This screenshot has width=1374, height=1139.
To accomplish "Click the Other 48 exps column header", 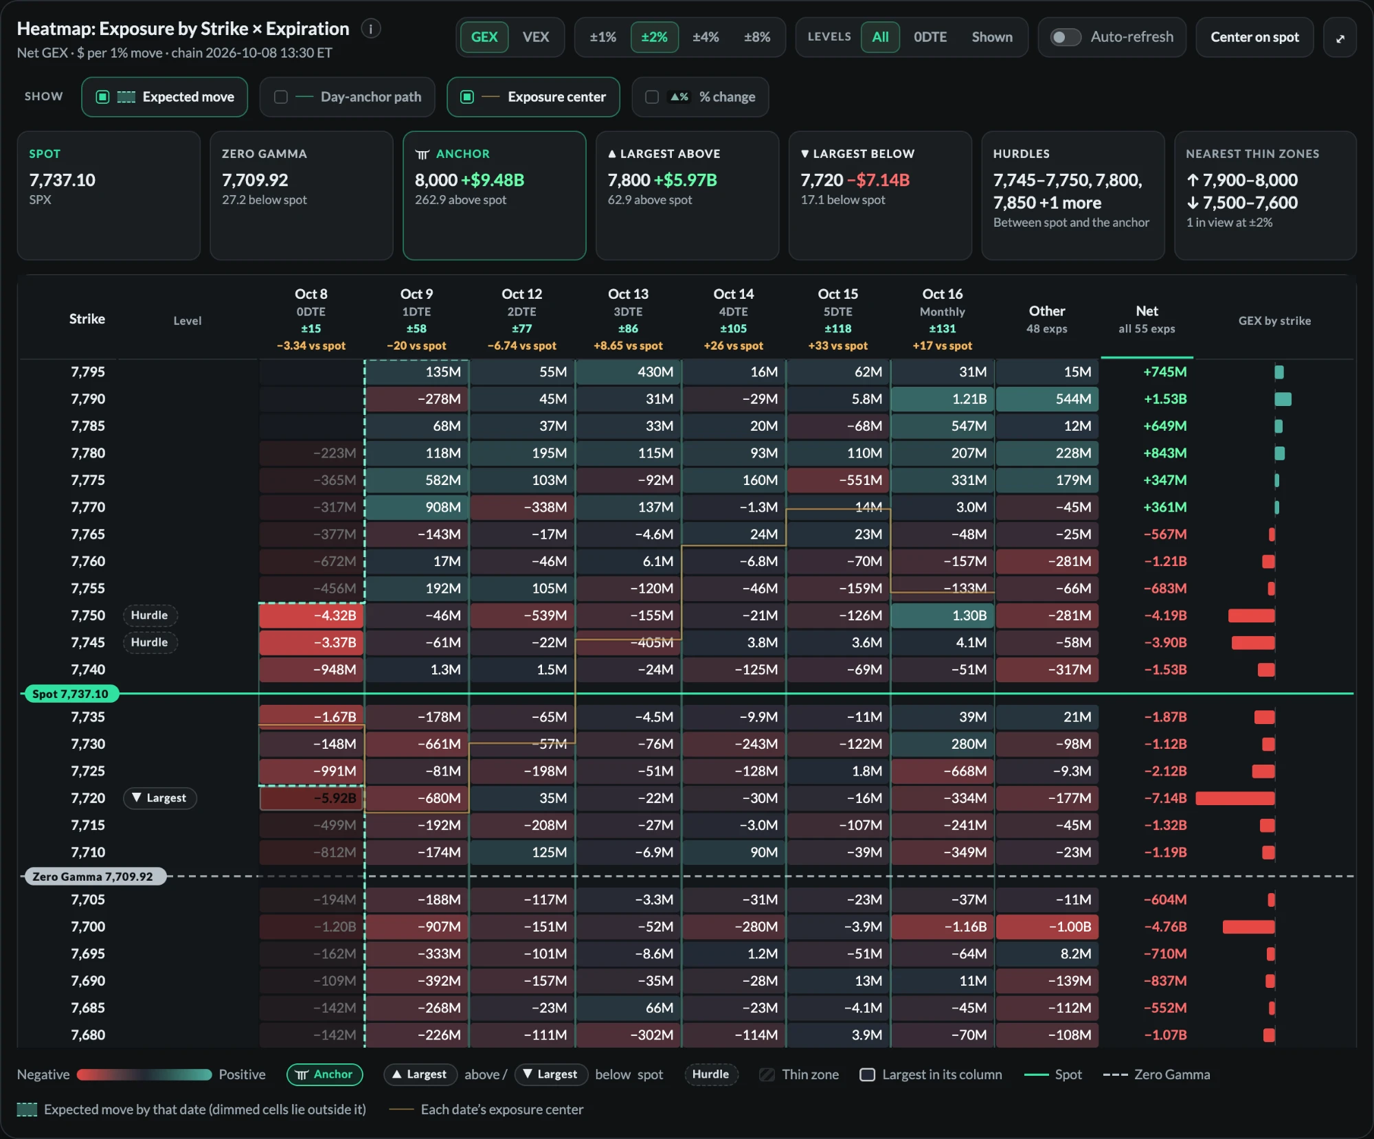I will point(1047,319).
